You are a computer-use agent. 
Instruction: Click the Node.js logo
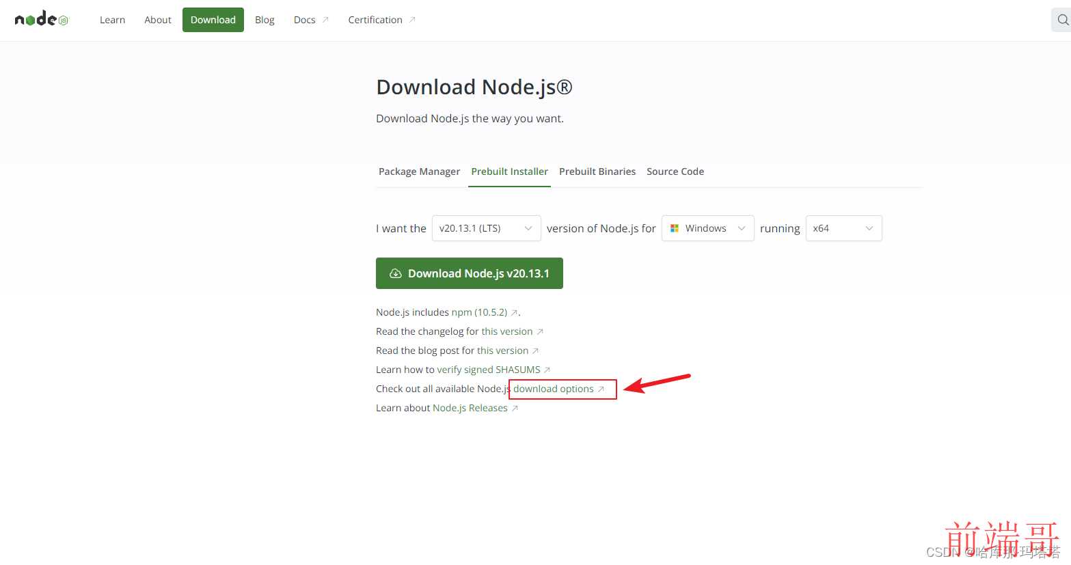tap(42, 19)
